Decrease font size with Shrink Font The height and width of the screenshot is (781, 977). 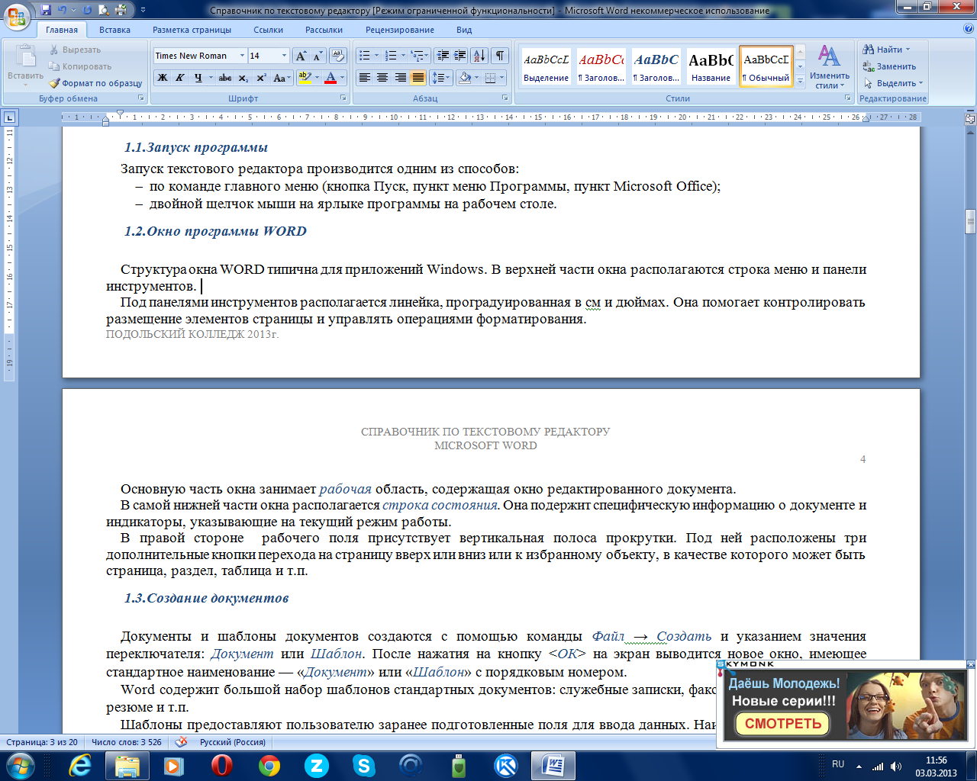pos(318,56)
